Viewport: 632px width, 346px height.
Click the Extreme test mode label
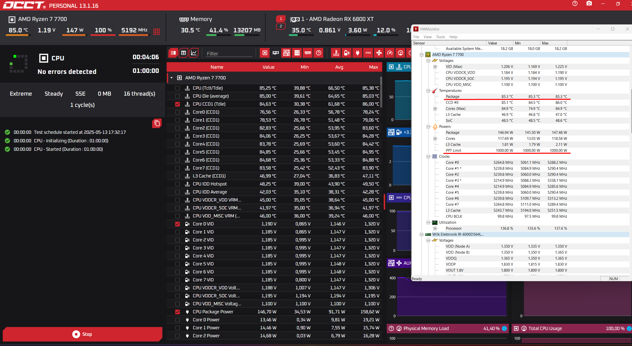click(21, 94)
